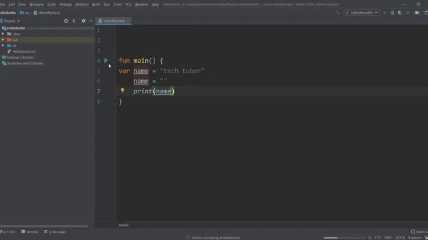This screenshot has height=240, width=428.
Task: Open the File menu
Action: (x=3, y=5)
